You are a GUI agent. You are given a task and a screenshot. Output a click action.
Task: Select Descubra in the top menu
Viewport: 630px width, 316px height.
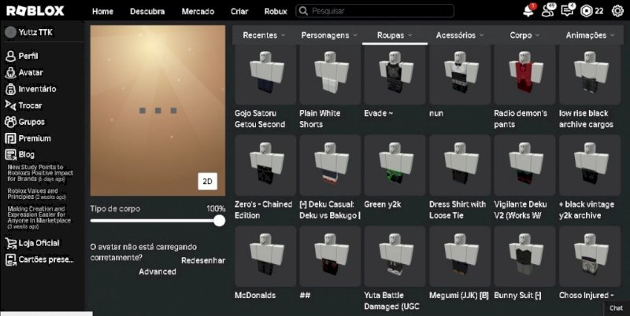[147, 12]
